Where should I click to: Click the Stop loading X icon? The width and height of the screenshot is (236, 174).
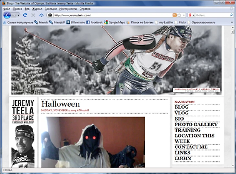33,15
